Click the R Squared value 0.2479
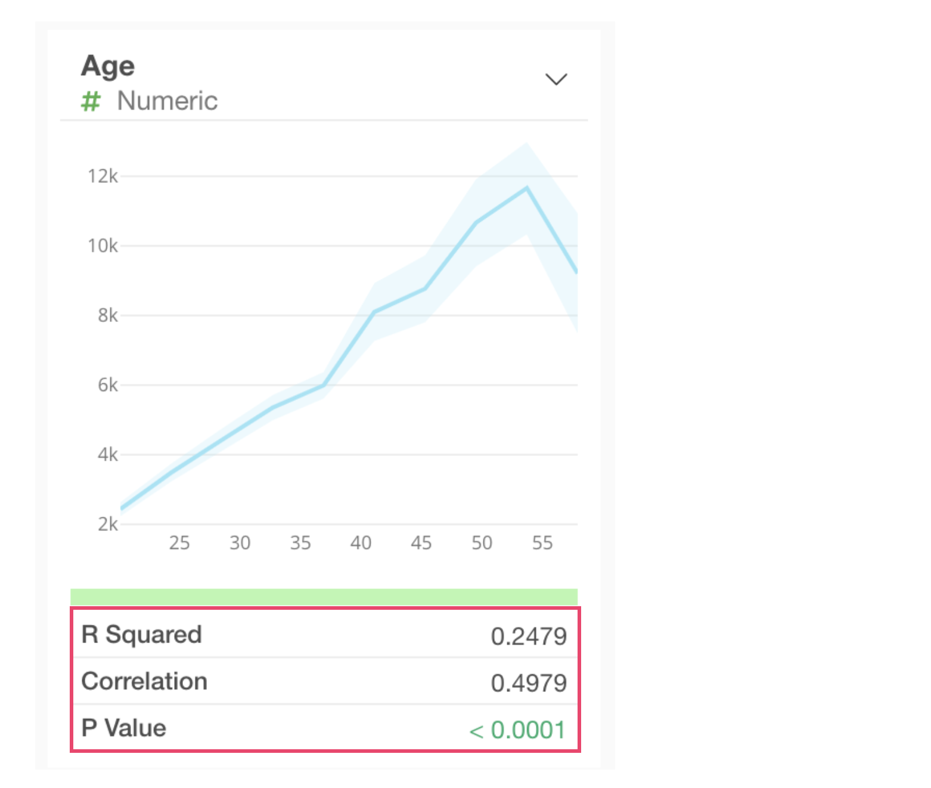This screenshot has height=788, width=931. click(x=529, y=637)
